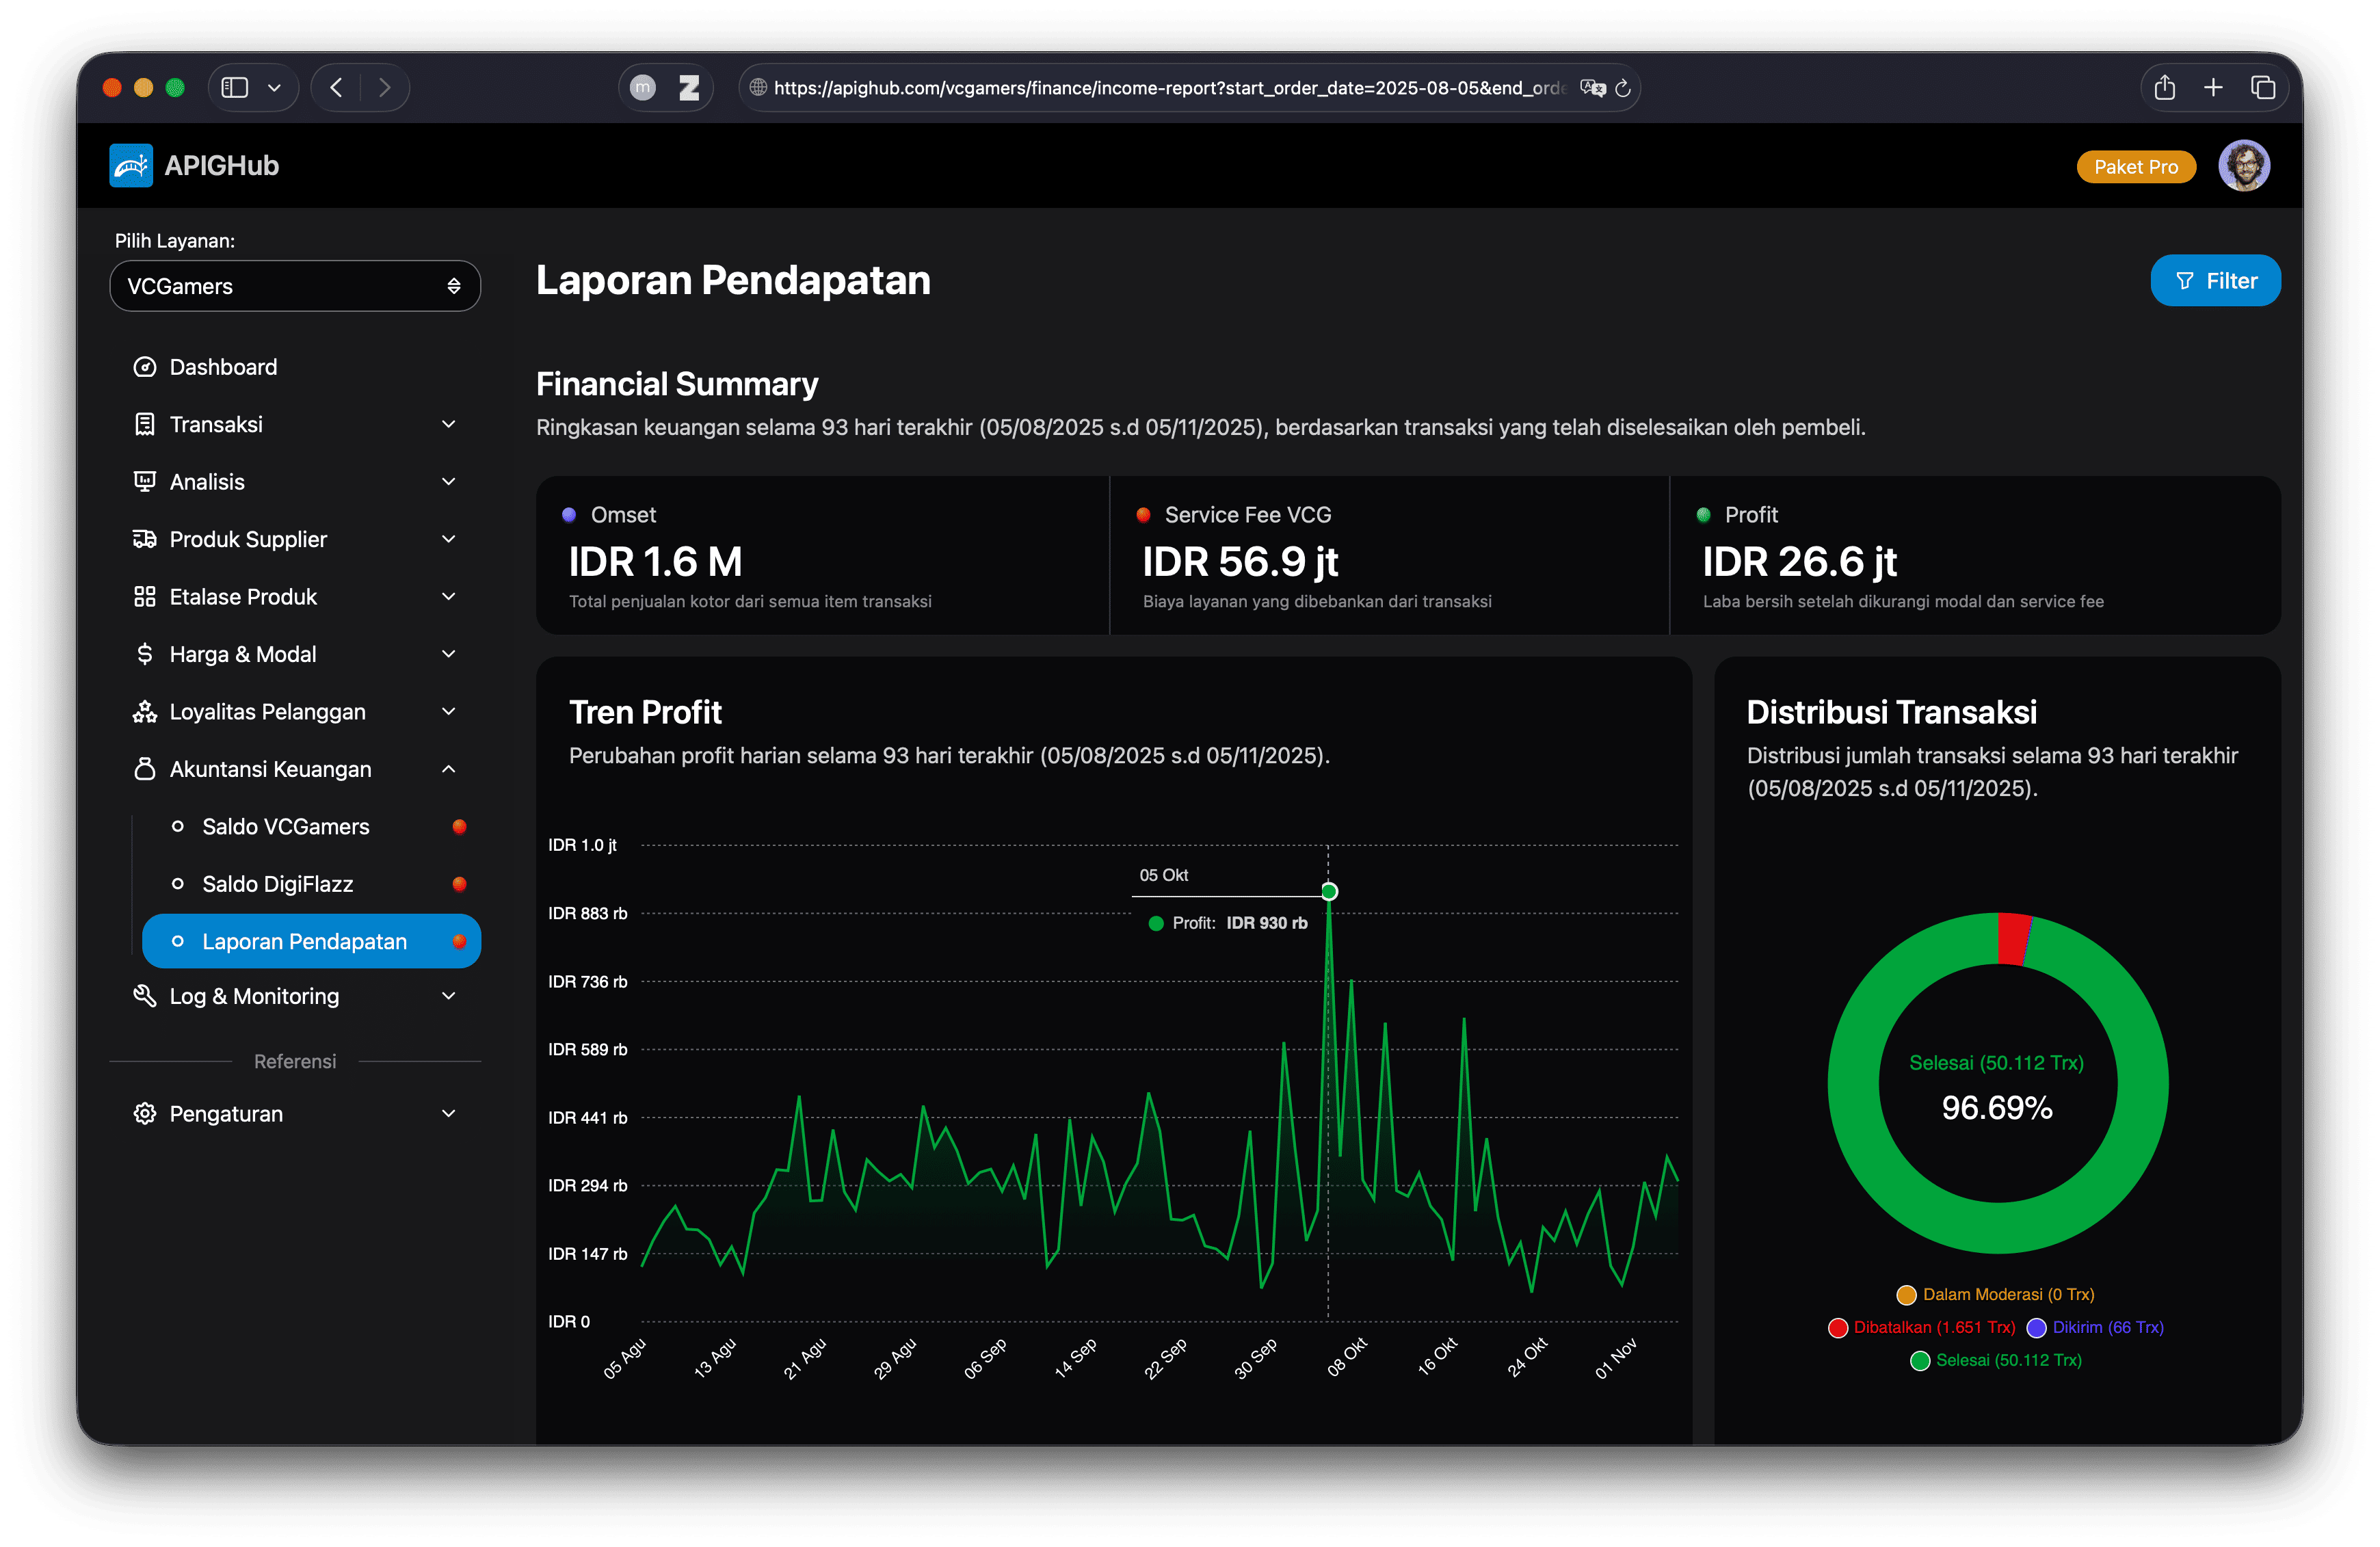Image resolution: width=2380 pixels, height=1547 pixels.
Task: Toggle the Dikirim legend entry
Action: [x=2094, y=1327]
